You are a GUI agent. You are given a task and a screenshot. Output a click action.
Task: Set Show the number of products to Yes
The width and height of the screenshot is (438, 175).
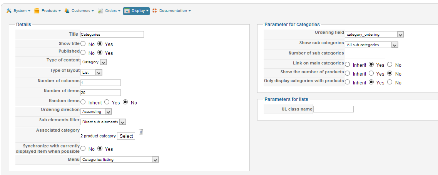tap(371, 74)
